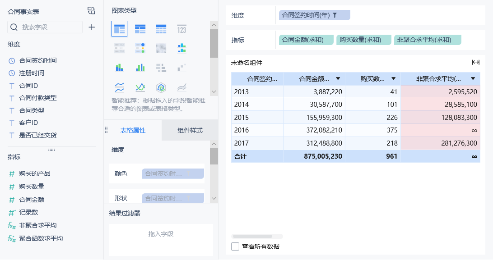
Task: Click the horizontal scrollbar below the table
Action: (252, 236)
